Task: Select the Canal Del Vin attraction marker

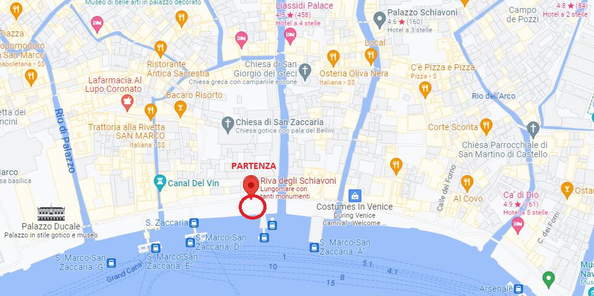Action: pyautogui.click(x=160, y=183)
